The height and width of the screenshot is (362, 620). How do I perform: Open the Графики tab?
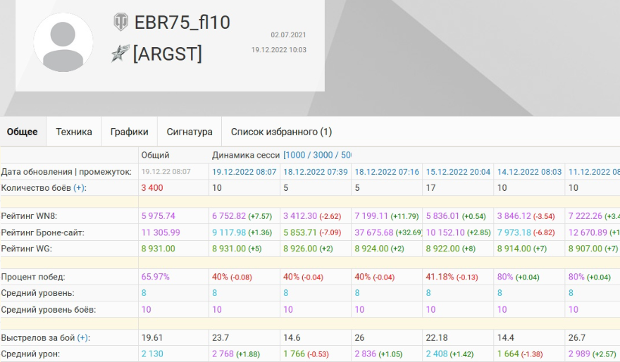(129, 132)
